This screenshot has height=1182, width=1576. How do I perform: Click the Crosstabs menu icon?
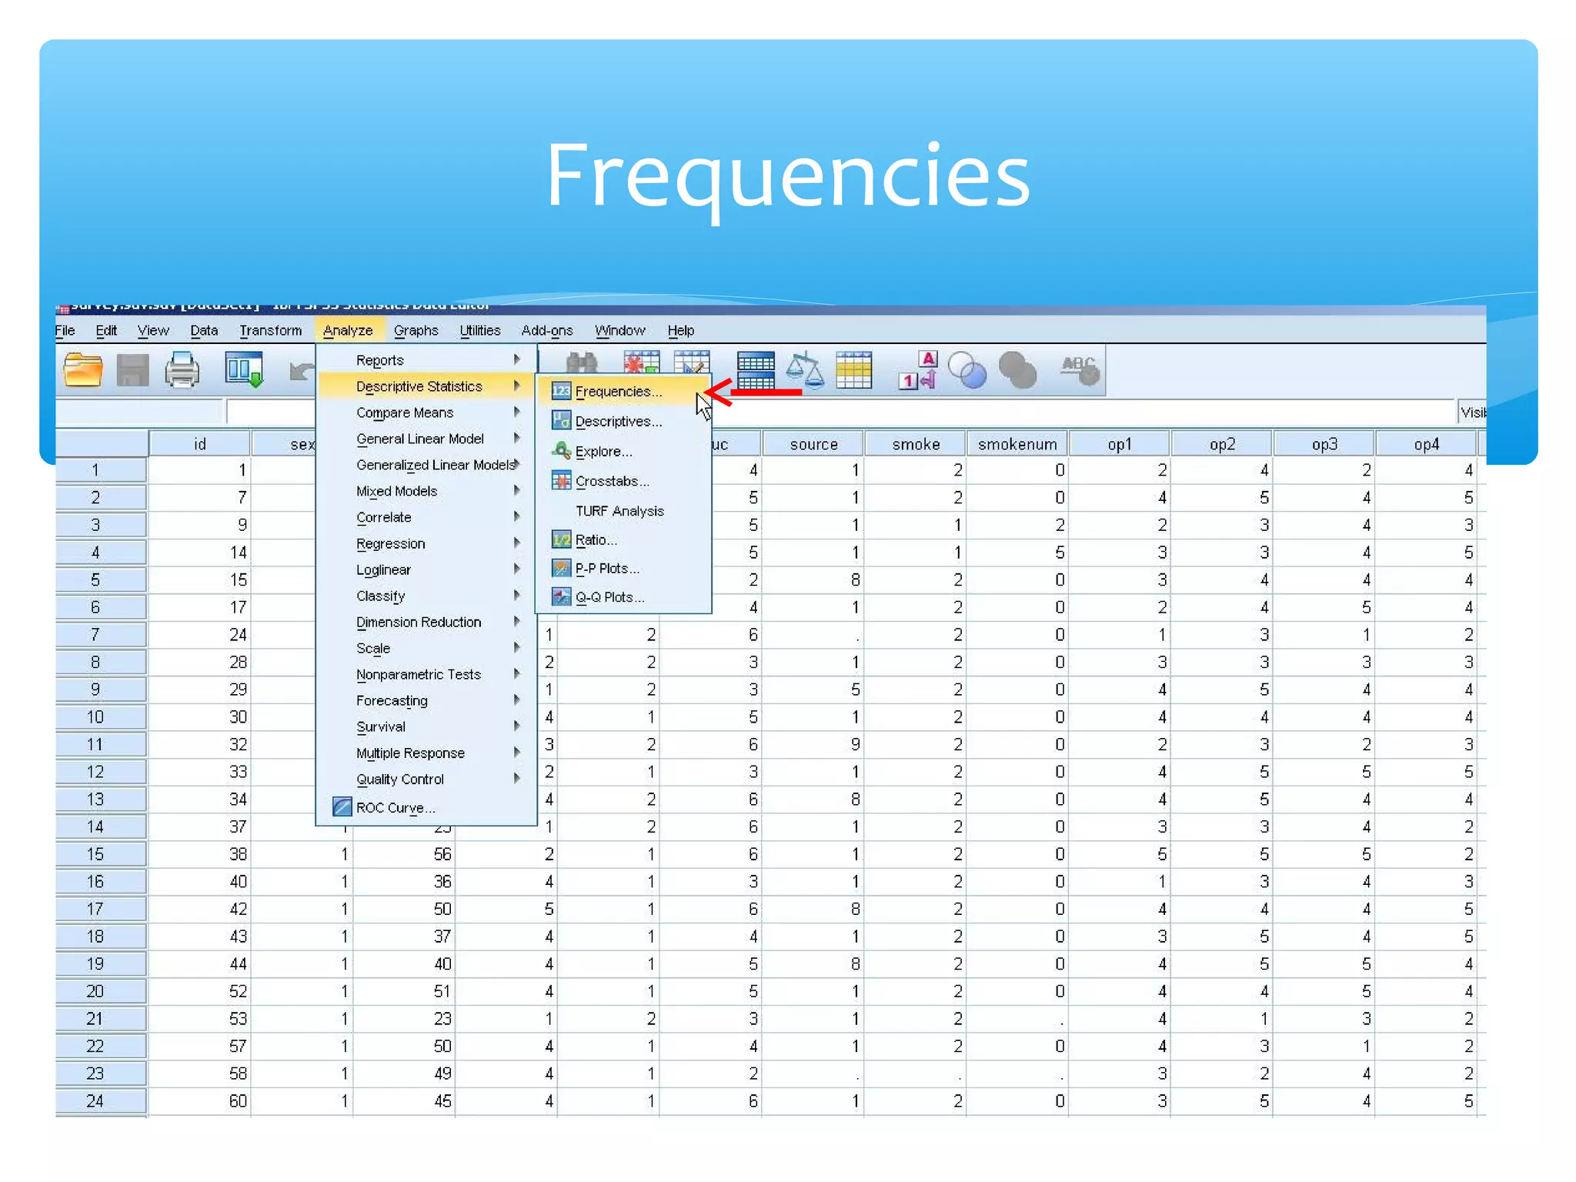[x=561, y=481]
